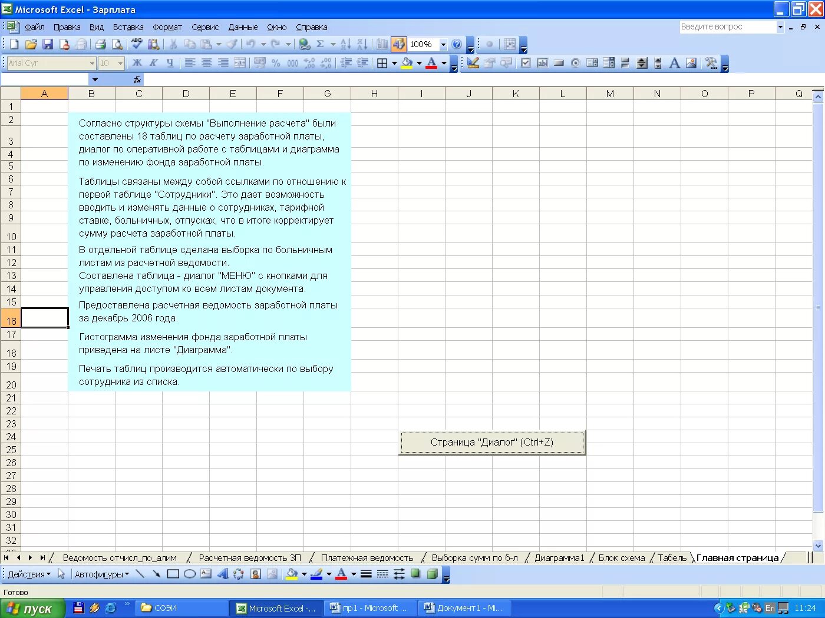The height and width of the screenshot is (618, 825).
Task: Switch to пр1 - Microsoft Word taskbar button
Action: (x=369, y=608)
